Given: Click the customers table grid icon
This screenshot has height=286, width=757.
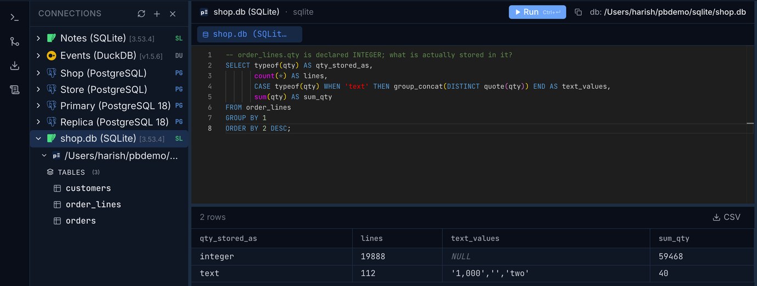Looking at the screenshot, I should [x=57, y=188].
